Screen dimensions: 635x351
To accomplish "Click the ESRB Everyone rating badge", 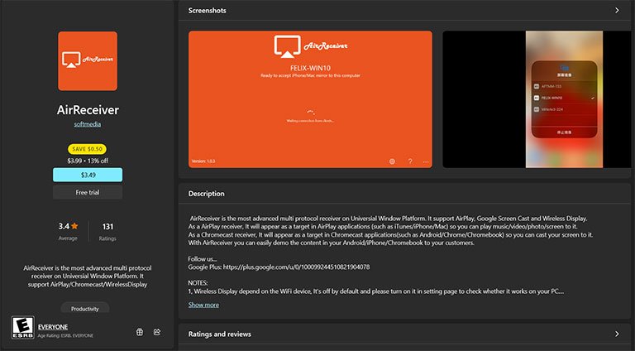I will pyautogui.click(x=22, y=328).
